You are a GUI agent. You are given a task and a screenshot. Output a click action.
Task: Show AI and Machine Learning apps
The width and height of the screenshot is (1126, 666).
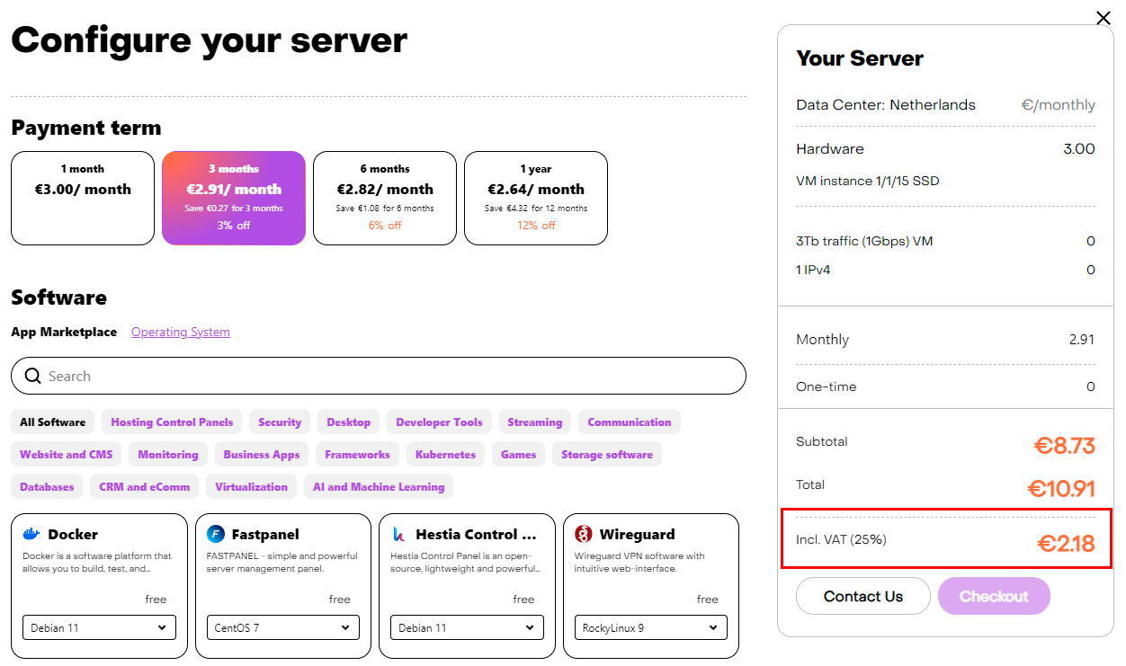coord(379,486)
